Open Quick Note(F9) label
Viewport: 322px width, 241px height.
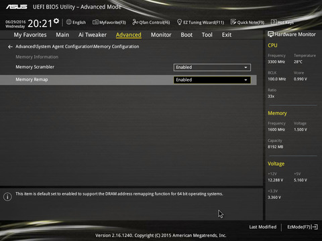point(251,22)
